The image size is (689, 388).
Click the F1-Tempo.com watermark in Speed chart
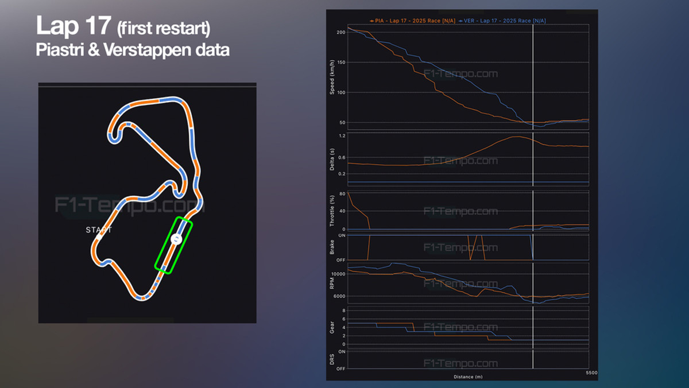pos(460,74)
